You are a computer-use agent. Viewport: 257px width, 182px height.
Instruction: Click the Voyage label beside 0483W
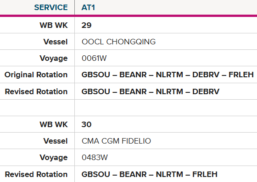(53, 157)
